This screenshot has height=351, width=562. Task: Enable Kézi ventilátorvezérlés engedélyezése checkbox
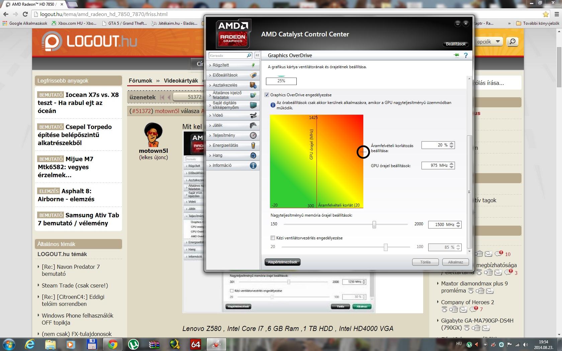pyautogui.click(x=273, y=238)
